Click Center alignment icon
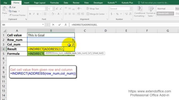The image size is (179, 100). pyautogui.click(x=70, y=14)
